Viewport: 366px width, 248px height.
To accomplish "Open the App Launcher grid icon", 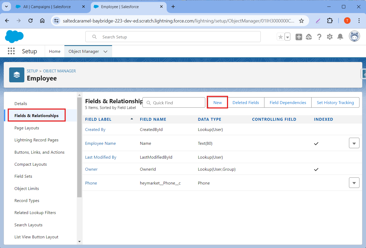I will (11, 51).
